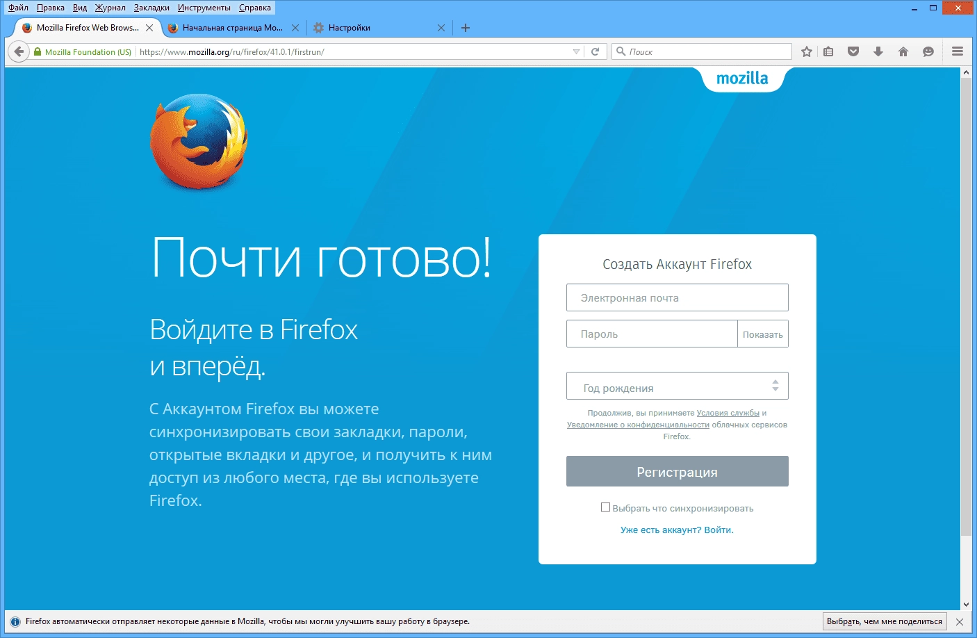Show your bookmarks list icon
The height and width of the screenshot is (638, 977).
[x=828, y=51]
